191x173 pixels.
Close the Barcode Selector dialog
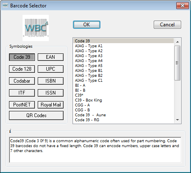point(182,6)
